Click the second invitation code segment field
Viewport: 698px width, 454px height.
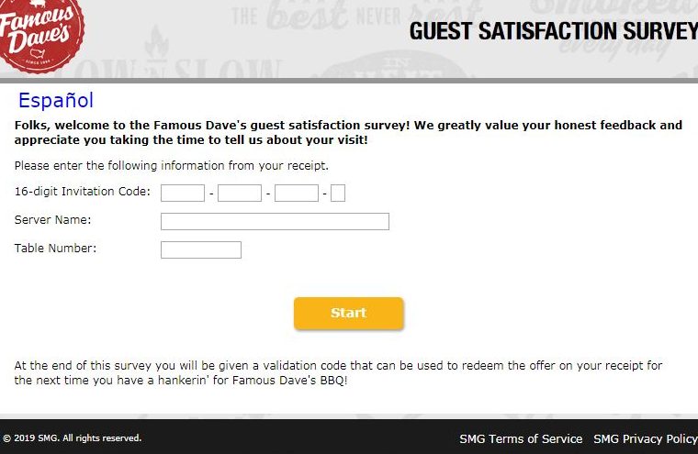coord(240,193)
